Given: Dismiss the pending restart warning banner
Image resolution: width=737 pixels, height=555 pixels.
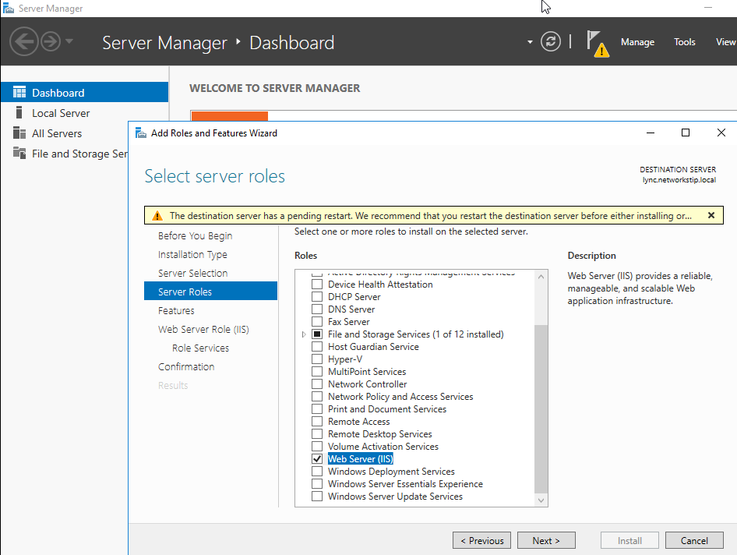Looking at the screenshot, I should [x=711, y=215].
